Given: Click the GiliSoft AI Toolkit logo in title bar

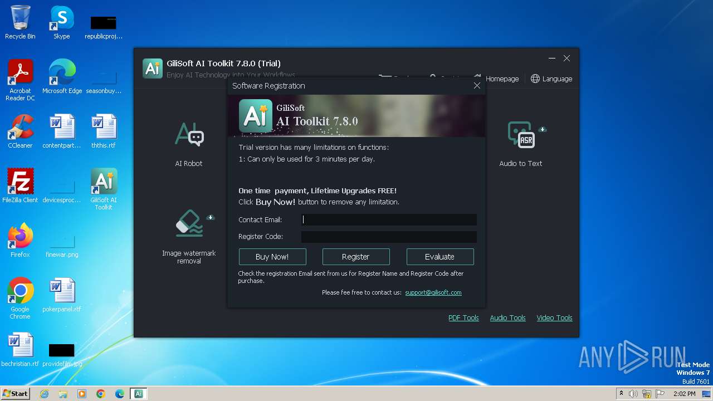Looking at the screenshot, I should pyautogui.click(x=153, y=69).
